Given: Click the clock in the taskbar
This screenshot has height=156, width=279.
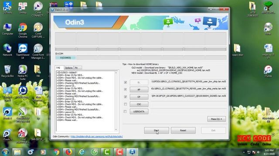Looking at the screenshot, I should click(x=269, y=152).
